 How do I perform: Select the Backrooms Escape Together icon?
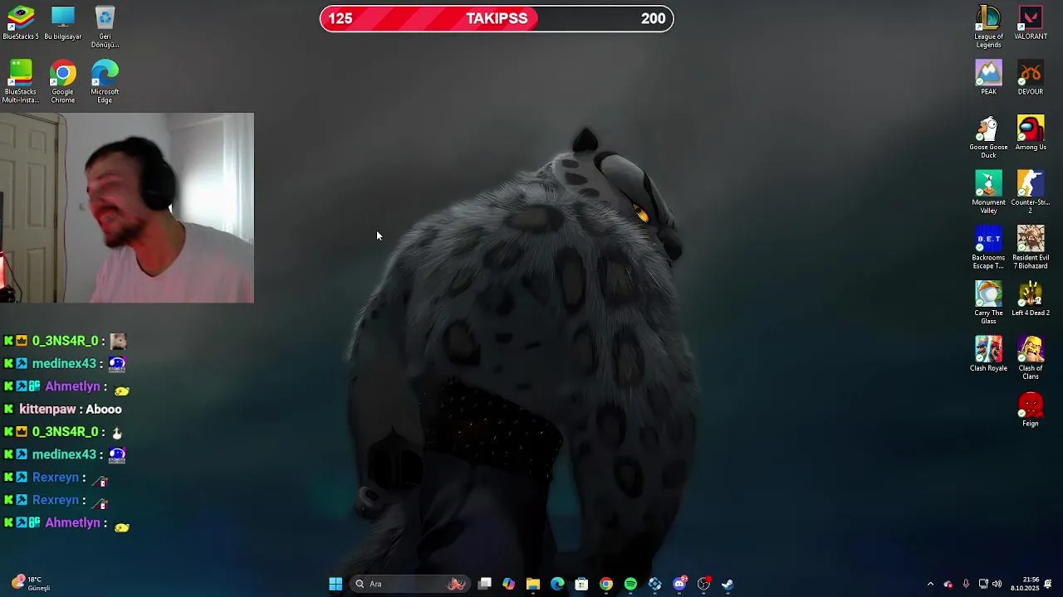(x=988, y=247)
